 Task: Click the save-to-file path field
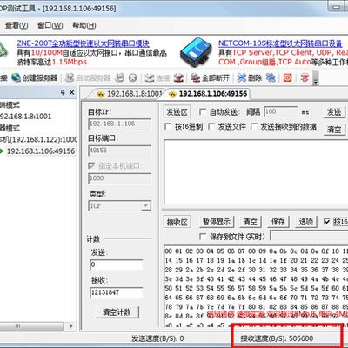point(309,236)
